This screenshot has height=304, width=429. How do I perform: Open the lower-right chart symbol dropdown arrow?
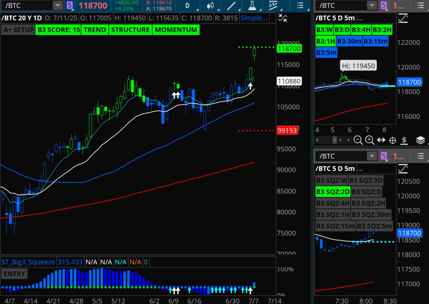coord(372,156)
